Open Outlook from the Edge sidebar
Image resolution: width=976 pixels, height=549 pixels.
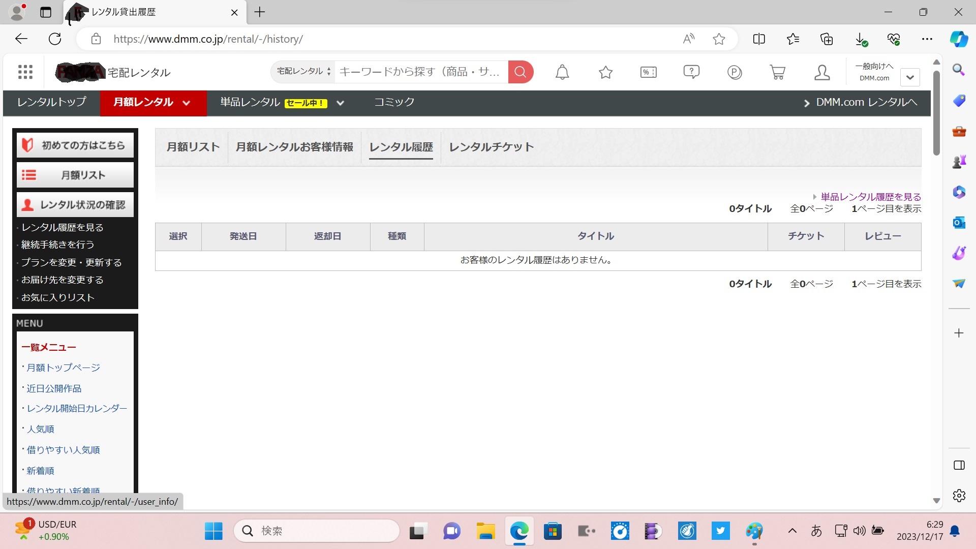pyautogui.click(x=959, y=223)
